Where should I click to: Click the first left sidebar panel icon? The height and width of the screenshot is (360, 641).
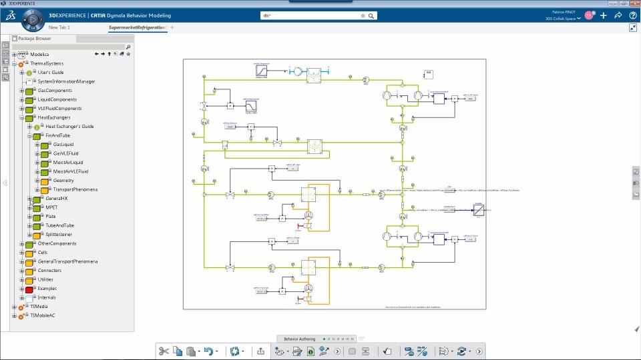pos(5,45)
